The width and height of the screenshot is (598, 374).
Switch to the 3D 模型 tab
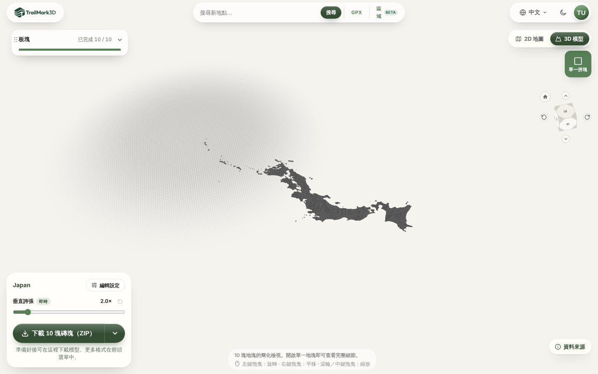[x=570, y=39]
